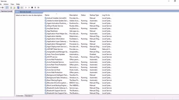Viewport: 179px width, 100px height.
Task: Sort by the Startup Type column header
Action: 94,15
